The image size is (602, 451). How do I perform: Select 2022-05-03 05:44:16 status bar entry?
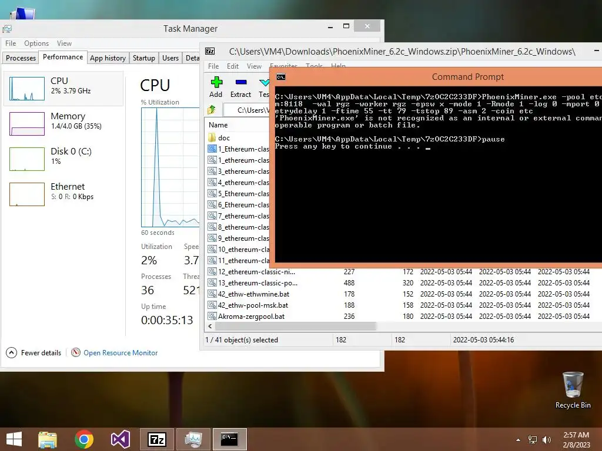pyautogui.click(x=483, y=340)
